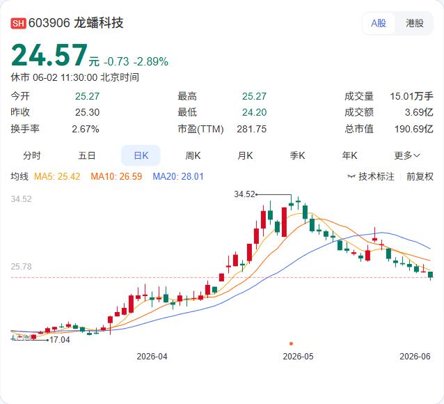This screenshot has height=404, width=444.
Task: Select the 周K chart tab
Action: 193,155
